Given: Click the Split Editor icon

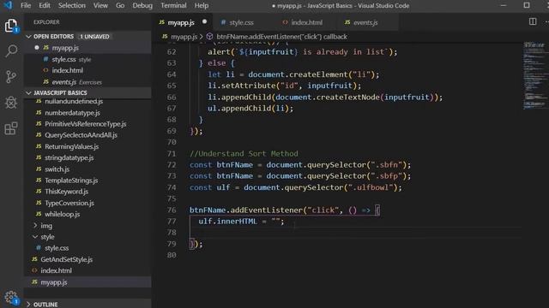Looking at the screenshot, I should (533, 21).
